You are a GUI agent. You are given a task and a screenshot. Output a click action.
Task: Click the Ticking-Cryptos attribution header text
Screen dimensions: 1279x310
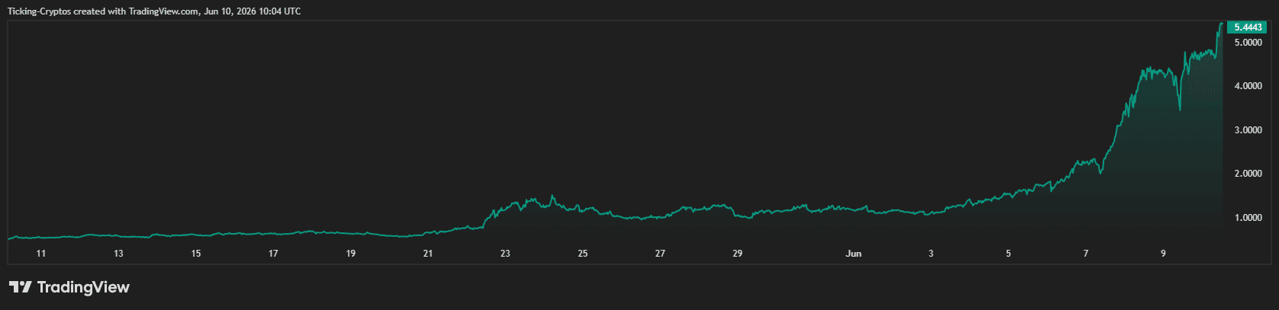(153, 11)
